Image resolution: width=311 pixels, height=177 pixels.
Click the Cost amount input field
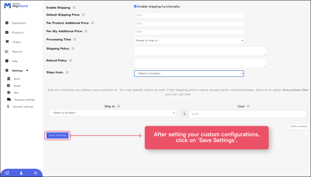(x=247, y=114)
